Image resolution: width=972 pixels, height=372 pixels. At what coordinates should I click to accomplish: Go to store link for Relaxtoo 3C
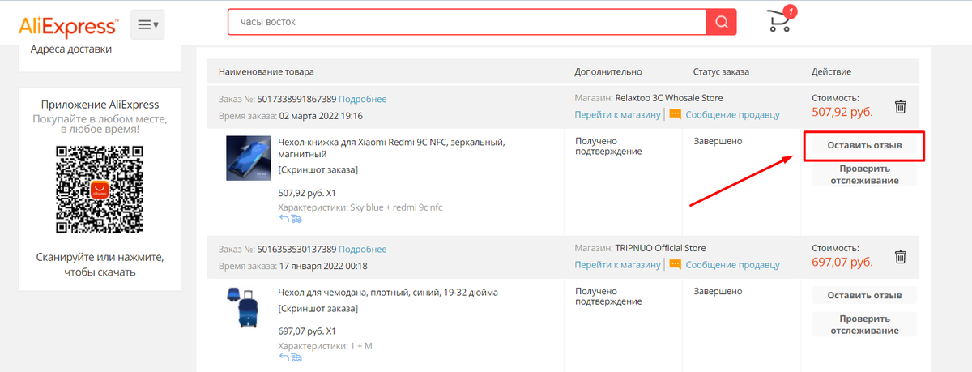(618, 114)
